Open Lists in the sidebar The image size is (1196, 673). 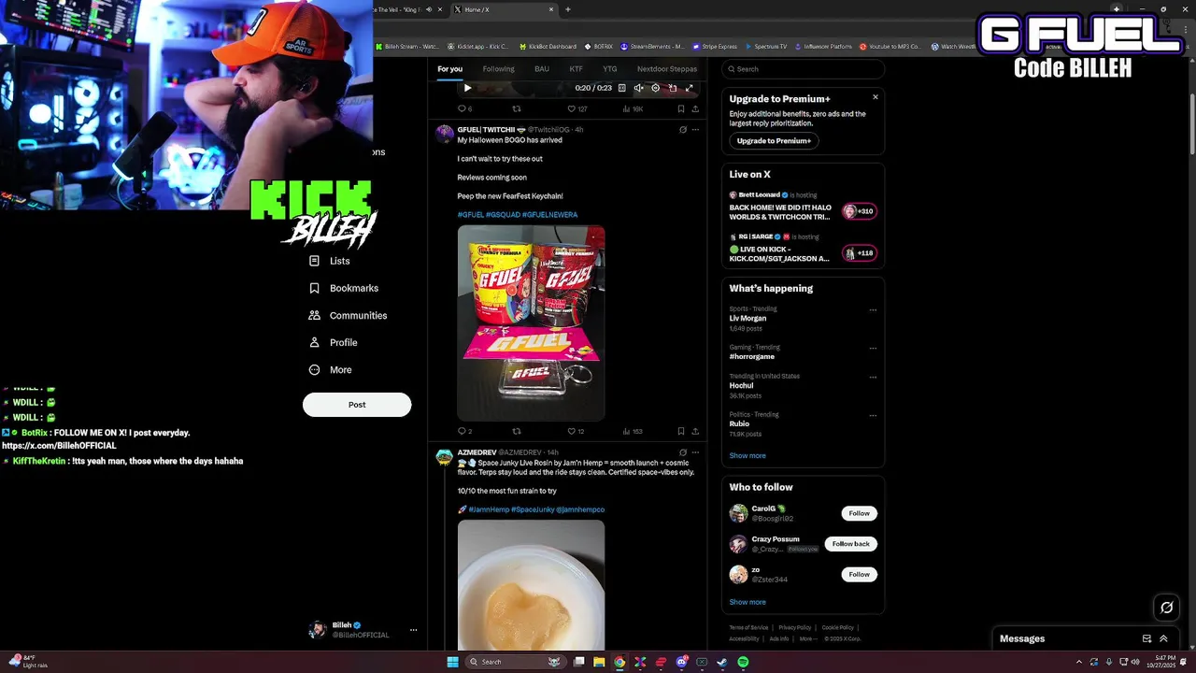pyautogui.click(x=329, y=261)
